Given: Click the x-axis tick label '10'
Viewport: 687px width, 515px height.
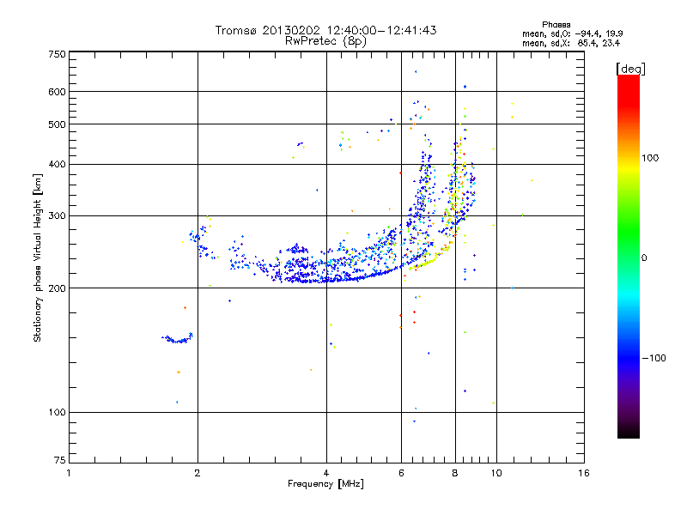Looking at the screenshot, I should 496,473.
